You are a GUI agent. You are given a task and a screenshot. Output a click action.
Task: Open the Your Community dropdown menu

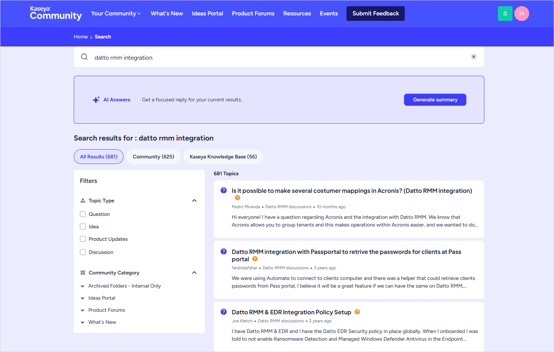tap(115, 14)
